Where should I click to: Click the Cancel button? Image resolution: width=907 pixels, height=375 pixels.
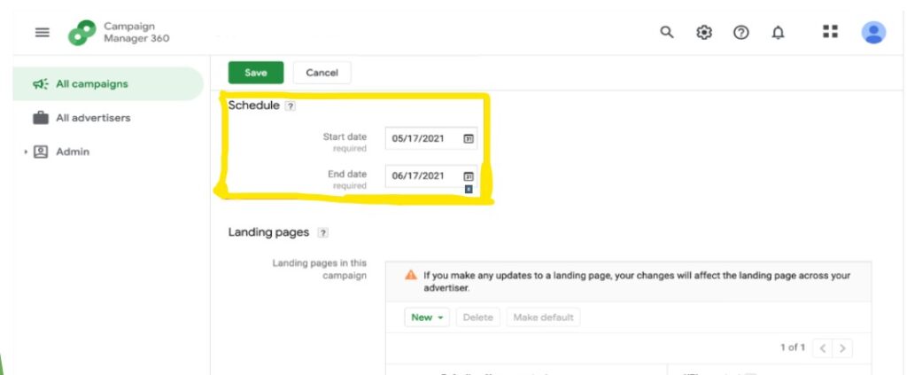point(322,73)
